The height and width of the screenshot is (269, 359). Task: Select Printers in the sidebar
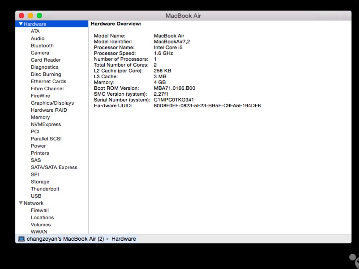(x=40, y=153)
